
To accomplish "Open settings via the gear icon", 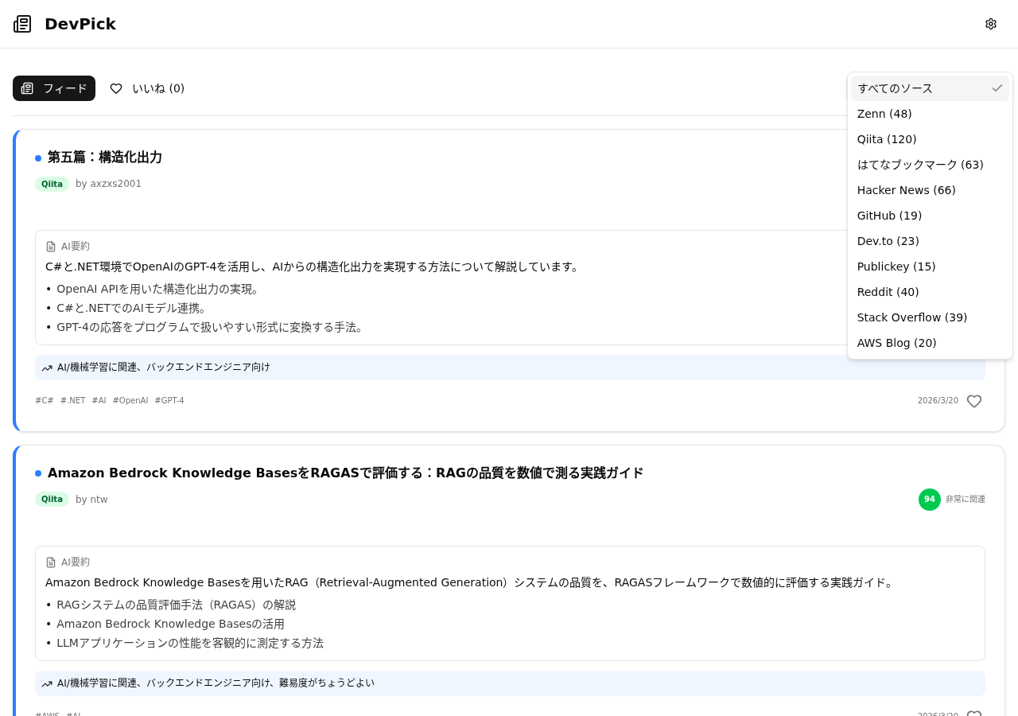I will point(990,24).
